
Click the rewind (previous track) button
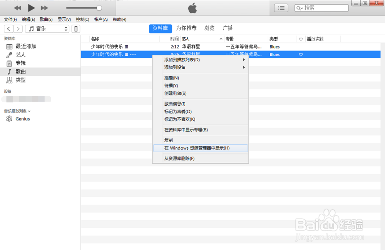point(17,8)
